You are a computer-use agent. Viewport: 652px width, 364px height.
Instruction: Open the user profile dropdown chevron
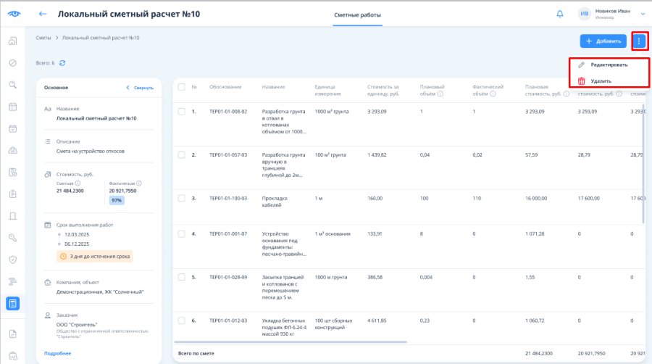coord(643,15)
